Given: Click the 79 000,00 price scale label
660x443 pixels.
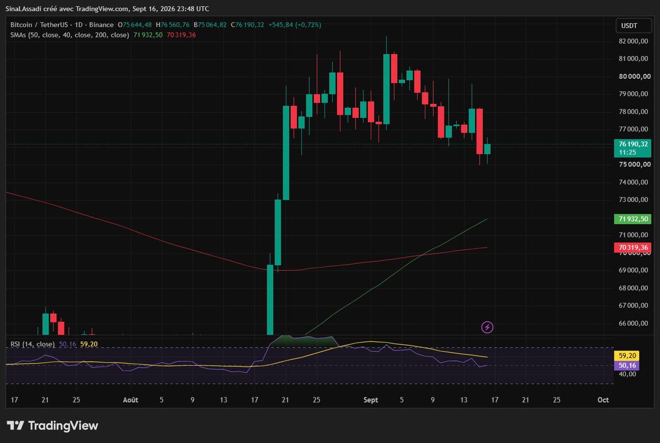Looking at the screenshot, I should 633,94.
